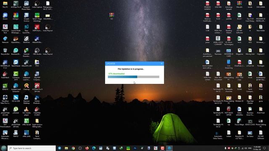Viewport: 269px width, 151px height.
Task: Select the WinRAR archive at desktop center
Action: click(112, 16)
